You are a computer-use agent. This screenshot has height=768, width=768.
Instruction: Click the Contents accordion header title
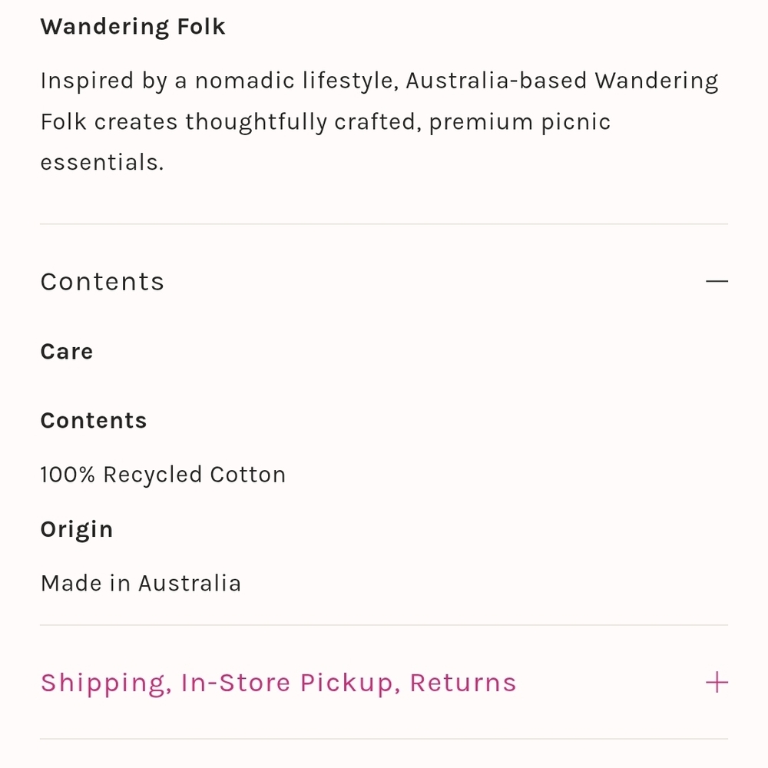pyautogui.click(x=102, y=282)
